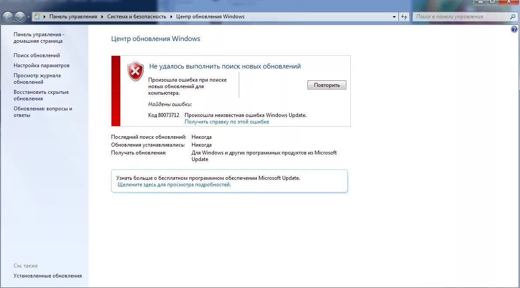Click Щелкните здесь для просмотра подробностей link
The height and width of the screenshot is (288, 520).
tap(174, 185)
